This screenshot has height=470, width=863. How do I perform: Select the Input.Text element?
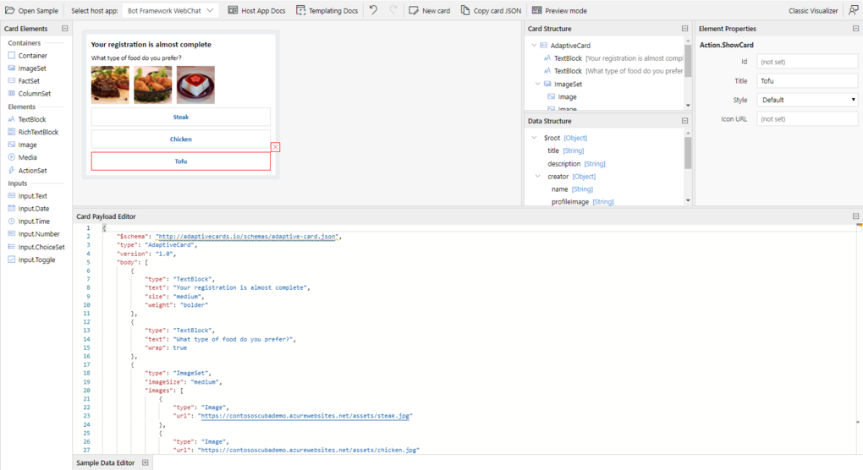click(28, 196)
